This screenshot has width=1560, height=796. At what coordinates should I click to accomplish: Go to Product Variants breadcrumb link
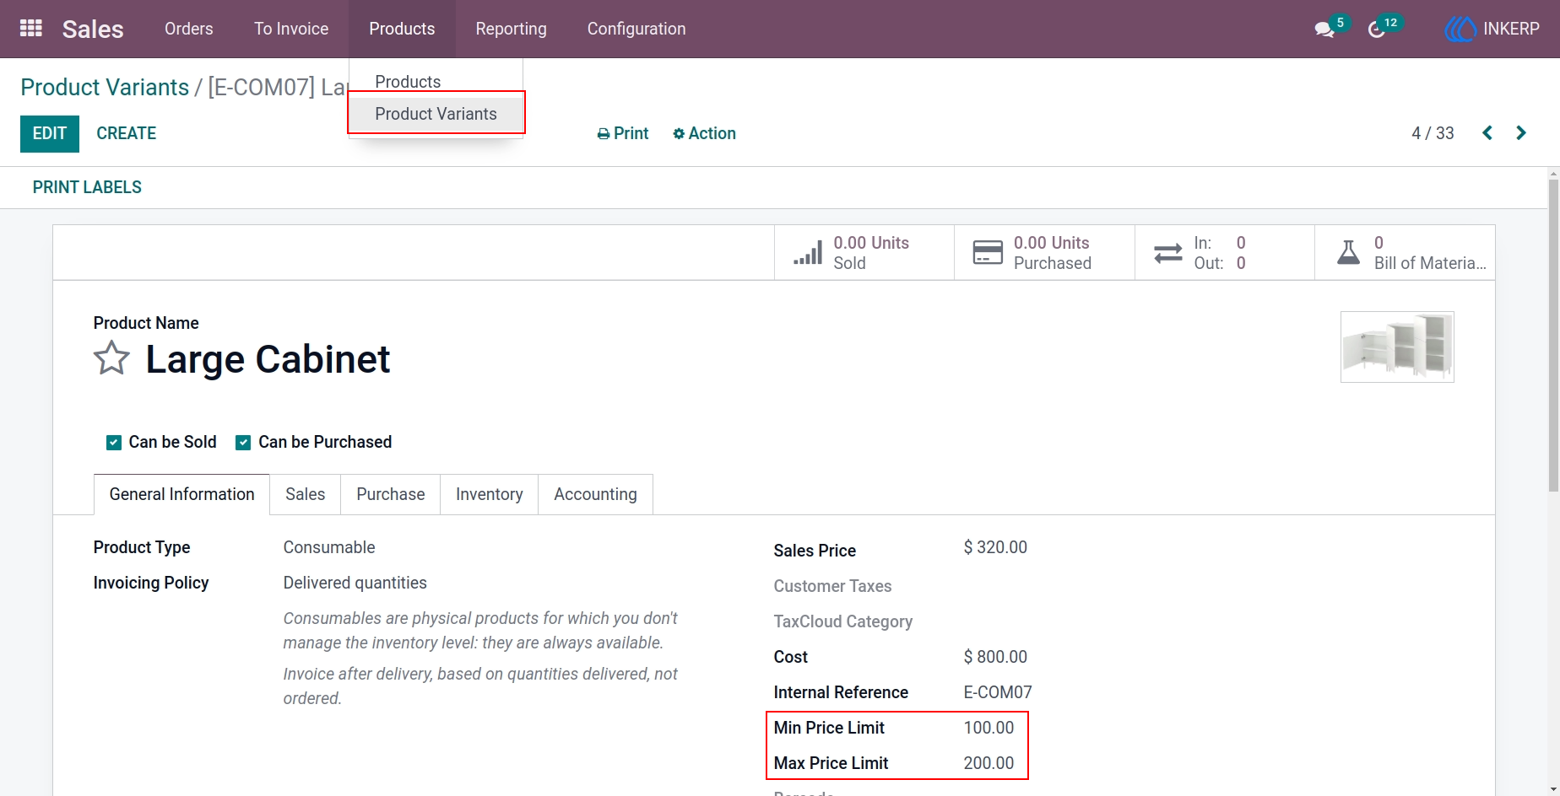click(105, 87)
